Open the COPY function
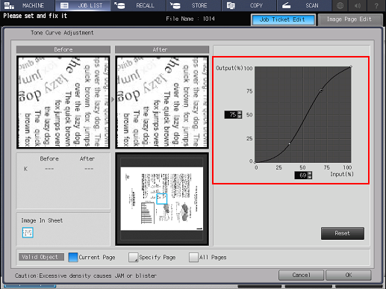The width and height of the screenshot is (386, 289). tap(249, 5)
